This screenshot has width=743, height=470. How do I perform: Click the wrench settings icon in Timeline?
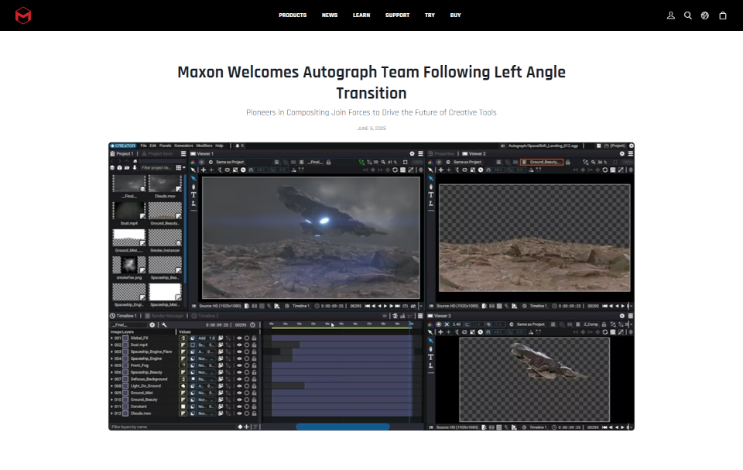[x=164, y=325]
